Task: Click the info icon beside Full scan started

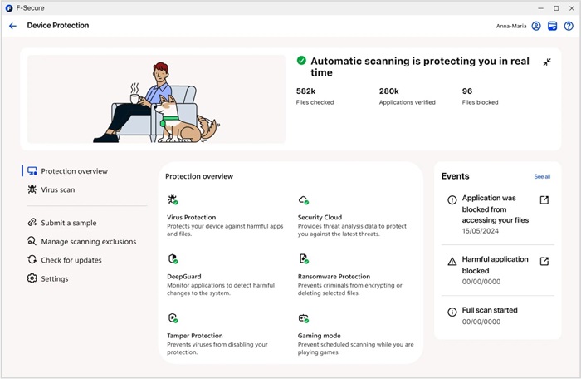Action: pos(452,313)
